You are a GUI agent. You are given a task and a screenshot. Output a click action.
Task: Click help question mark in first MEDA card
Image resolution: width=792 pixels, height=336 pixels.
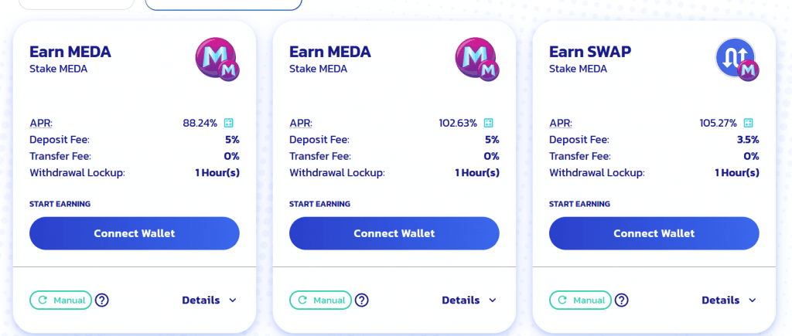point(102,300)
